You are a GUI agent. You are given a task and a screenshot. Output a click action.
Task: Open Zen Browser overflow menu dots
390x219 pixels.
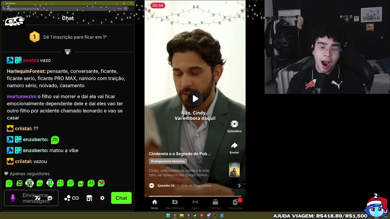[x=131, y=9]
